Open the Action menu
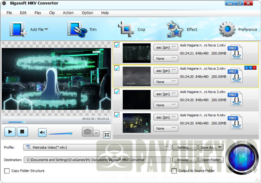The height and width of the screenshot is (183, 261). point(68,13)
